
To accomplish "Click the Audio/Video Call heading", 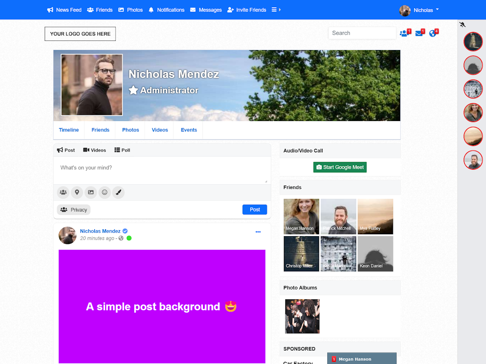I will point(303,151).
